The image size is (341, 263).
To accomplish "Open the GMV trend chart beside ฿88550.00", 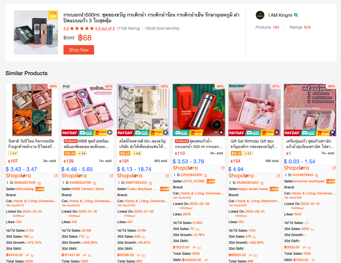I will (x=256, y=255).
